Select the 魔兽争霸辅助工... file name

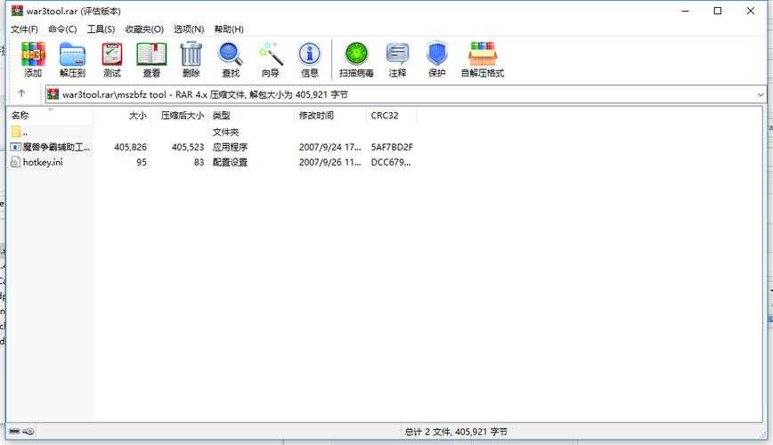[x=57, y=147]
